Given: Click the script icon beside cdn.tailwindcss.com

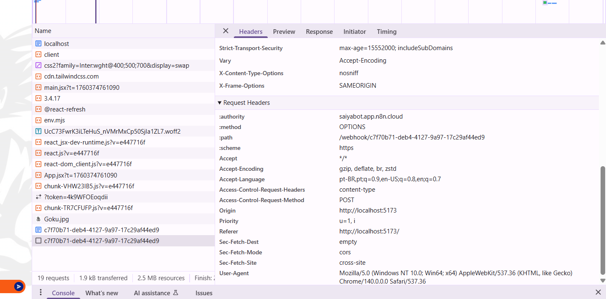Looking at the screenshot, I should 38,76.
